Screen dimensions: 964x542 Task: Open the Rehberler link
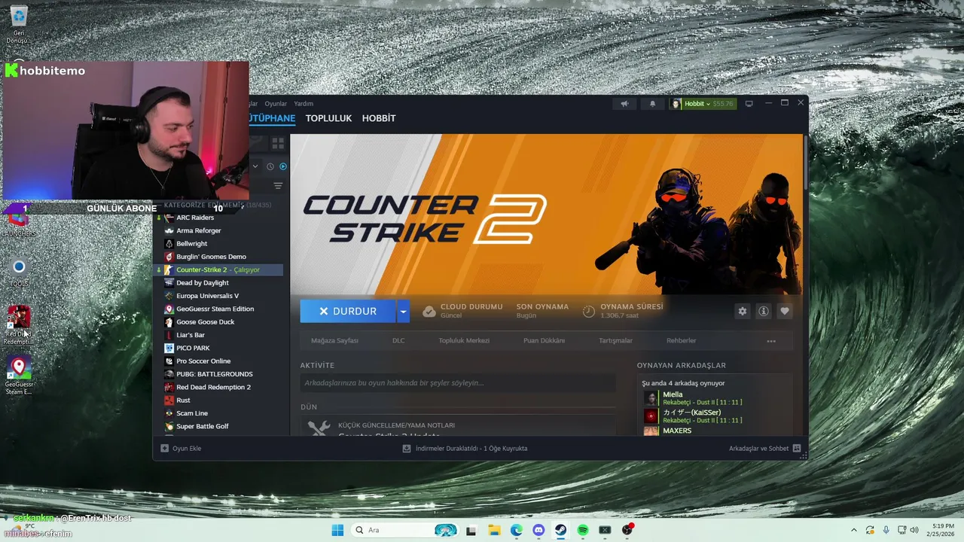pos(681,341)
